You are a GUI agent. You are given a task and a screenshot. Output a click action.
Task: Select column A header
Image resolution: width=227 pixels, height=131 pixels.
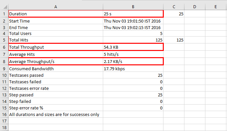pos(56,7)
